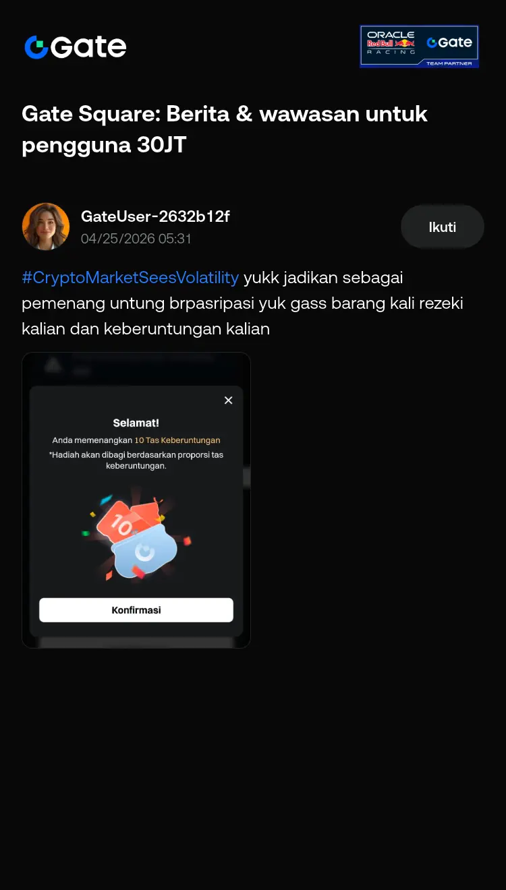
Task: Close the Selamat popup with the X
Action: [228, 400]
